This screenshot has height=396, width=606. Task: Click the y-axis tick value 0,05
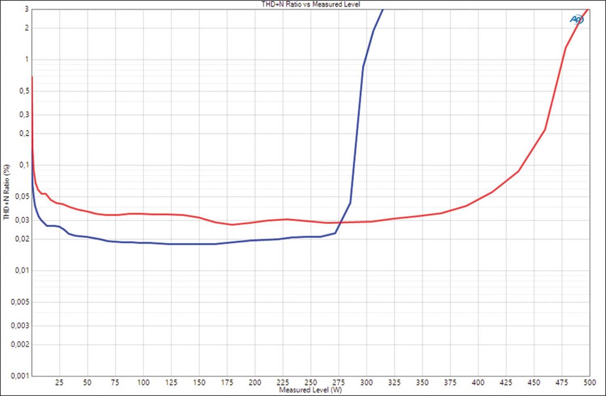22,197
